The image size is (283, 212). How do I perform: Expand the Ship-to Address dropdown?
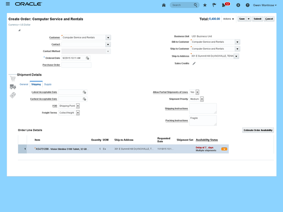coord(236,56)
